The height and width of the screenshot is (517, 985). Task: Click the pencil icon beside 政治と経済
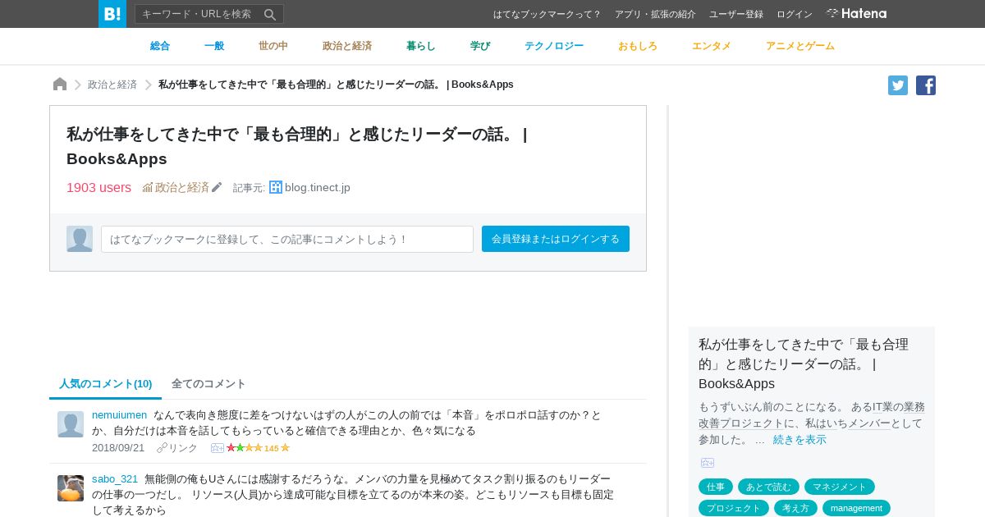tap(217, 187)
